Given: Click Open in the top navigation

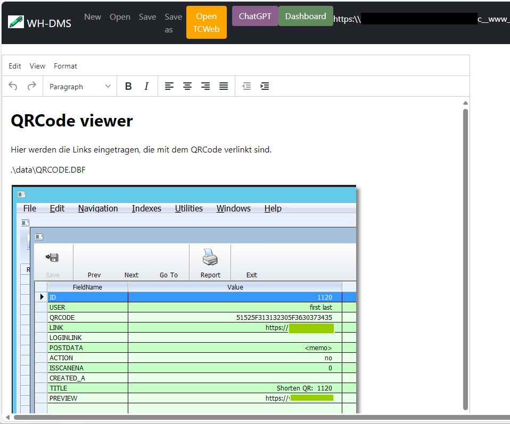Looking at the screenshot, I should pos(120,17).
